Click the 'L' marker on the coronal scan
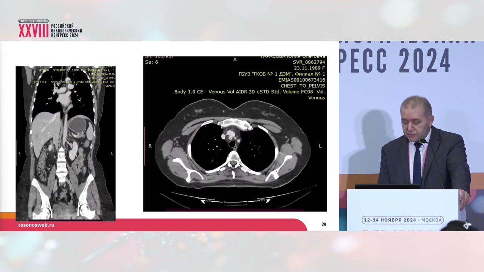 [112, 153]
